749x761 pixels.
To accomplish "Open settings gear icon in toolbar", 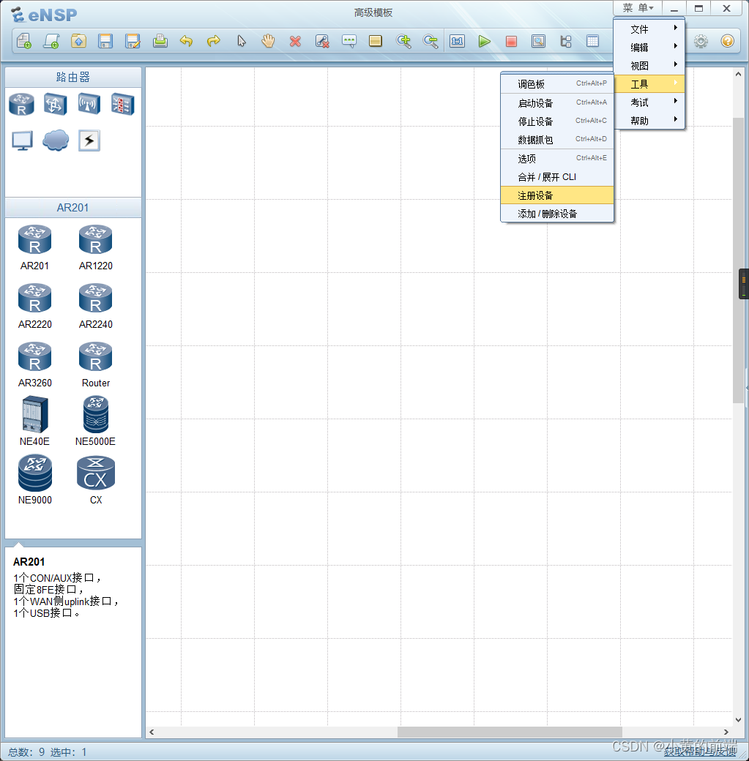I will [x=701, y=41].
